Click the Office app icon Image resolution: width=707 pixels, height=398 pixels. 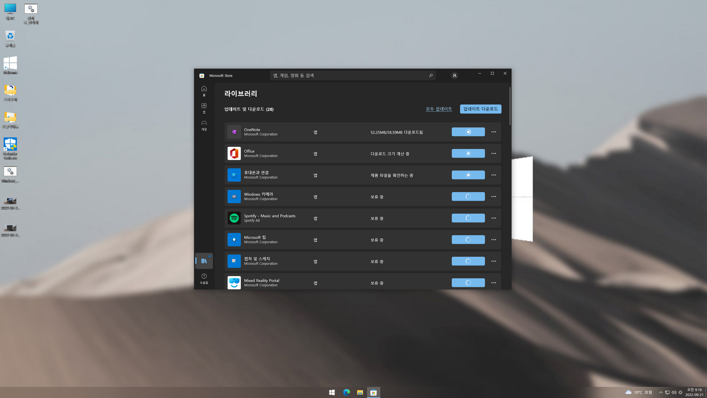pos(234,153)
